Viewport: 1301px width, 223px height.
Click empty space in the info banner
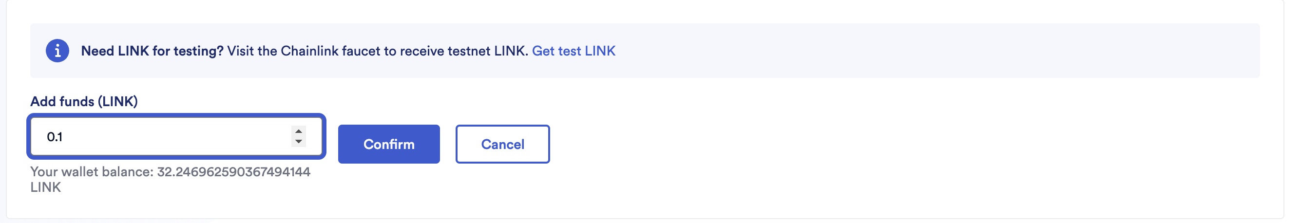pos(909,51)
